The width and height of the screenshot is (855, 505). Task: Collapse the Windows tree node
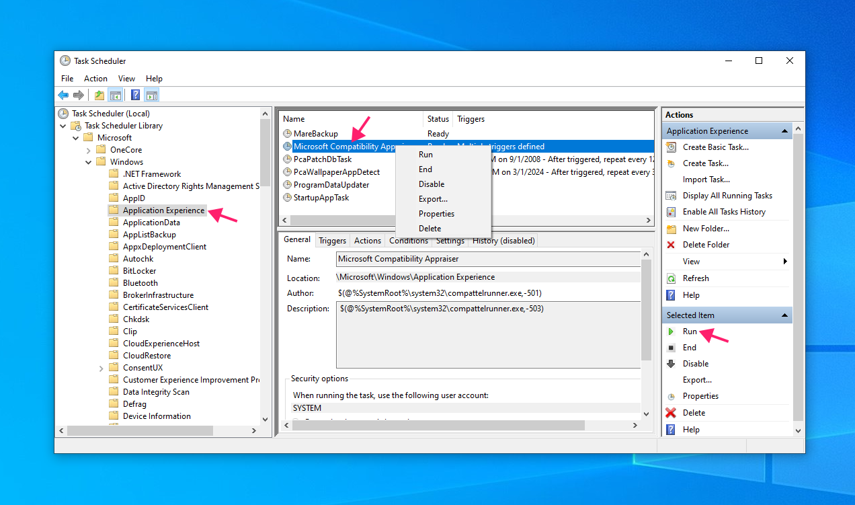pos(89,162)
